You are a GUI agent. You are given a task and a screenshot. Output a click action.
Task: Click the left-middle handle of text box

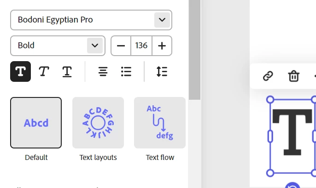point(270,137)
